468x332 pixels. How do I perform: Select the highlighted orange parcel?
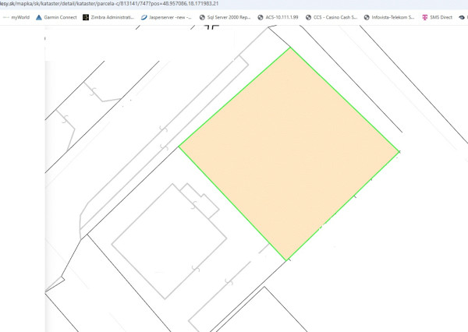(x=289, y=152)
